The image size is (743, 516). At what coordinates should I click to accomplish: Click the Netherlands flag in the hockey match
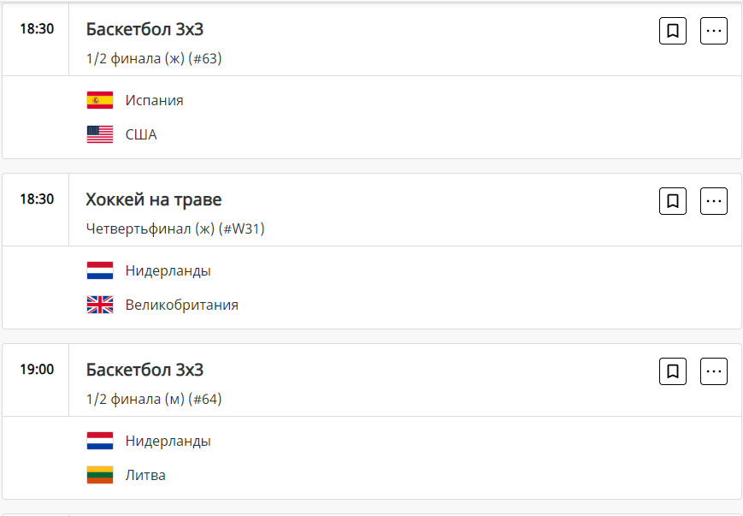(x=100, y=270)
